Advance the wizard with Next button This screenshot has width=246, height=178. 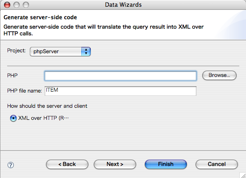(x=115, y=164)
